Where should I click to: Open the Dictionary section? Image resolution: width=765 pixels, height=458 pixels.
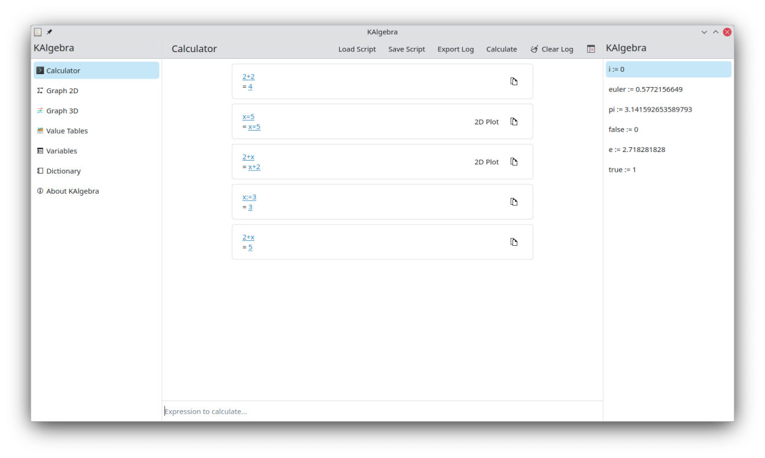coord(63,171)
